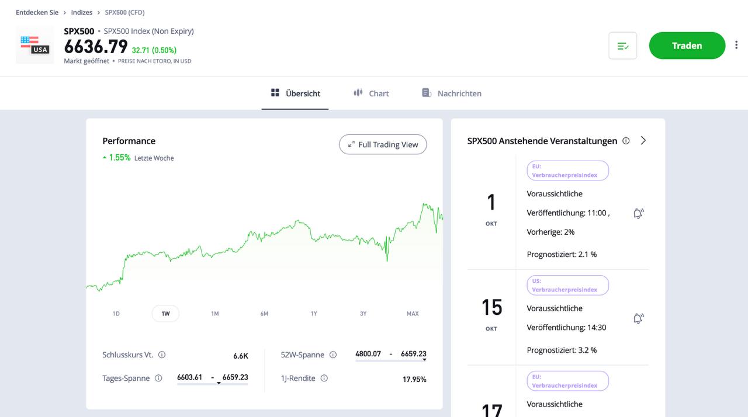Screen dimensions: 748x417
Task: Select the MAX time range
Action: (x=413, y=314)
